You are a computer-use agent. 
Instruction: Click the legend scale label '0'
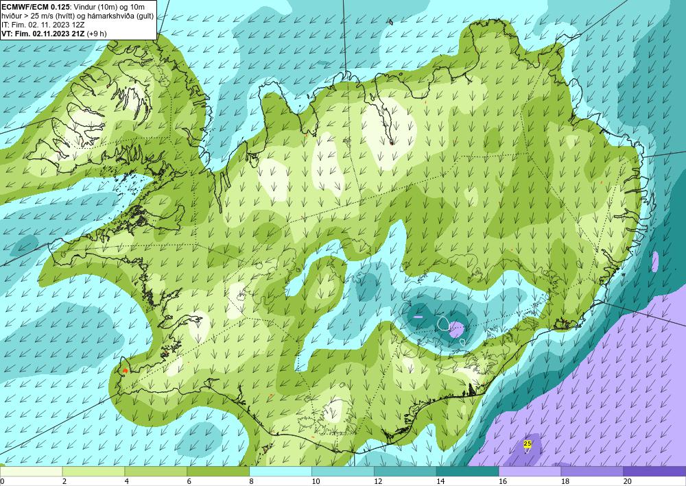point(2,482)
